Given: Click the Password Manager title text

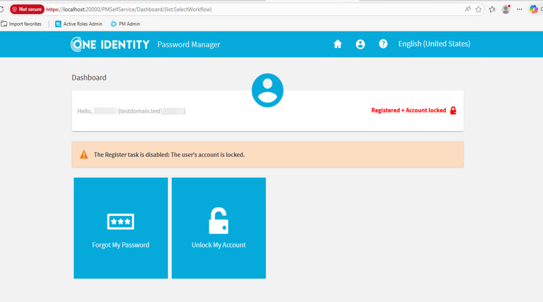Looking at the screenshot, I should (x=189, y=44).
